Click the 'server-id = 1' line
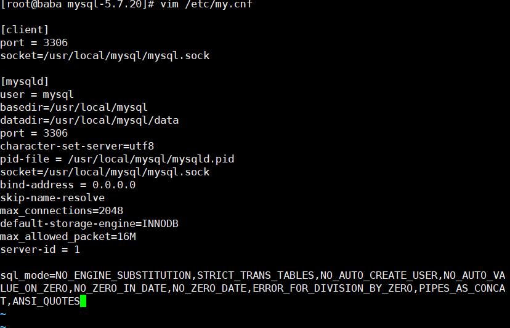This screenshot has height=328, width=510. point(39,249)
